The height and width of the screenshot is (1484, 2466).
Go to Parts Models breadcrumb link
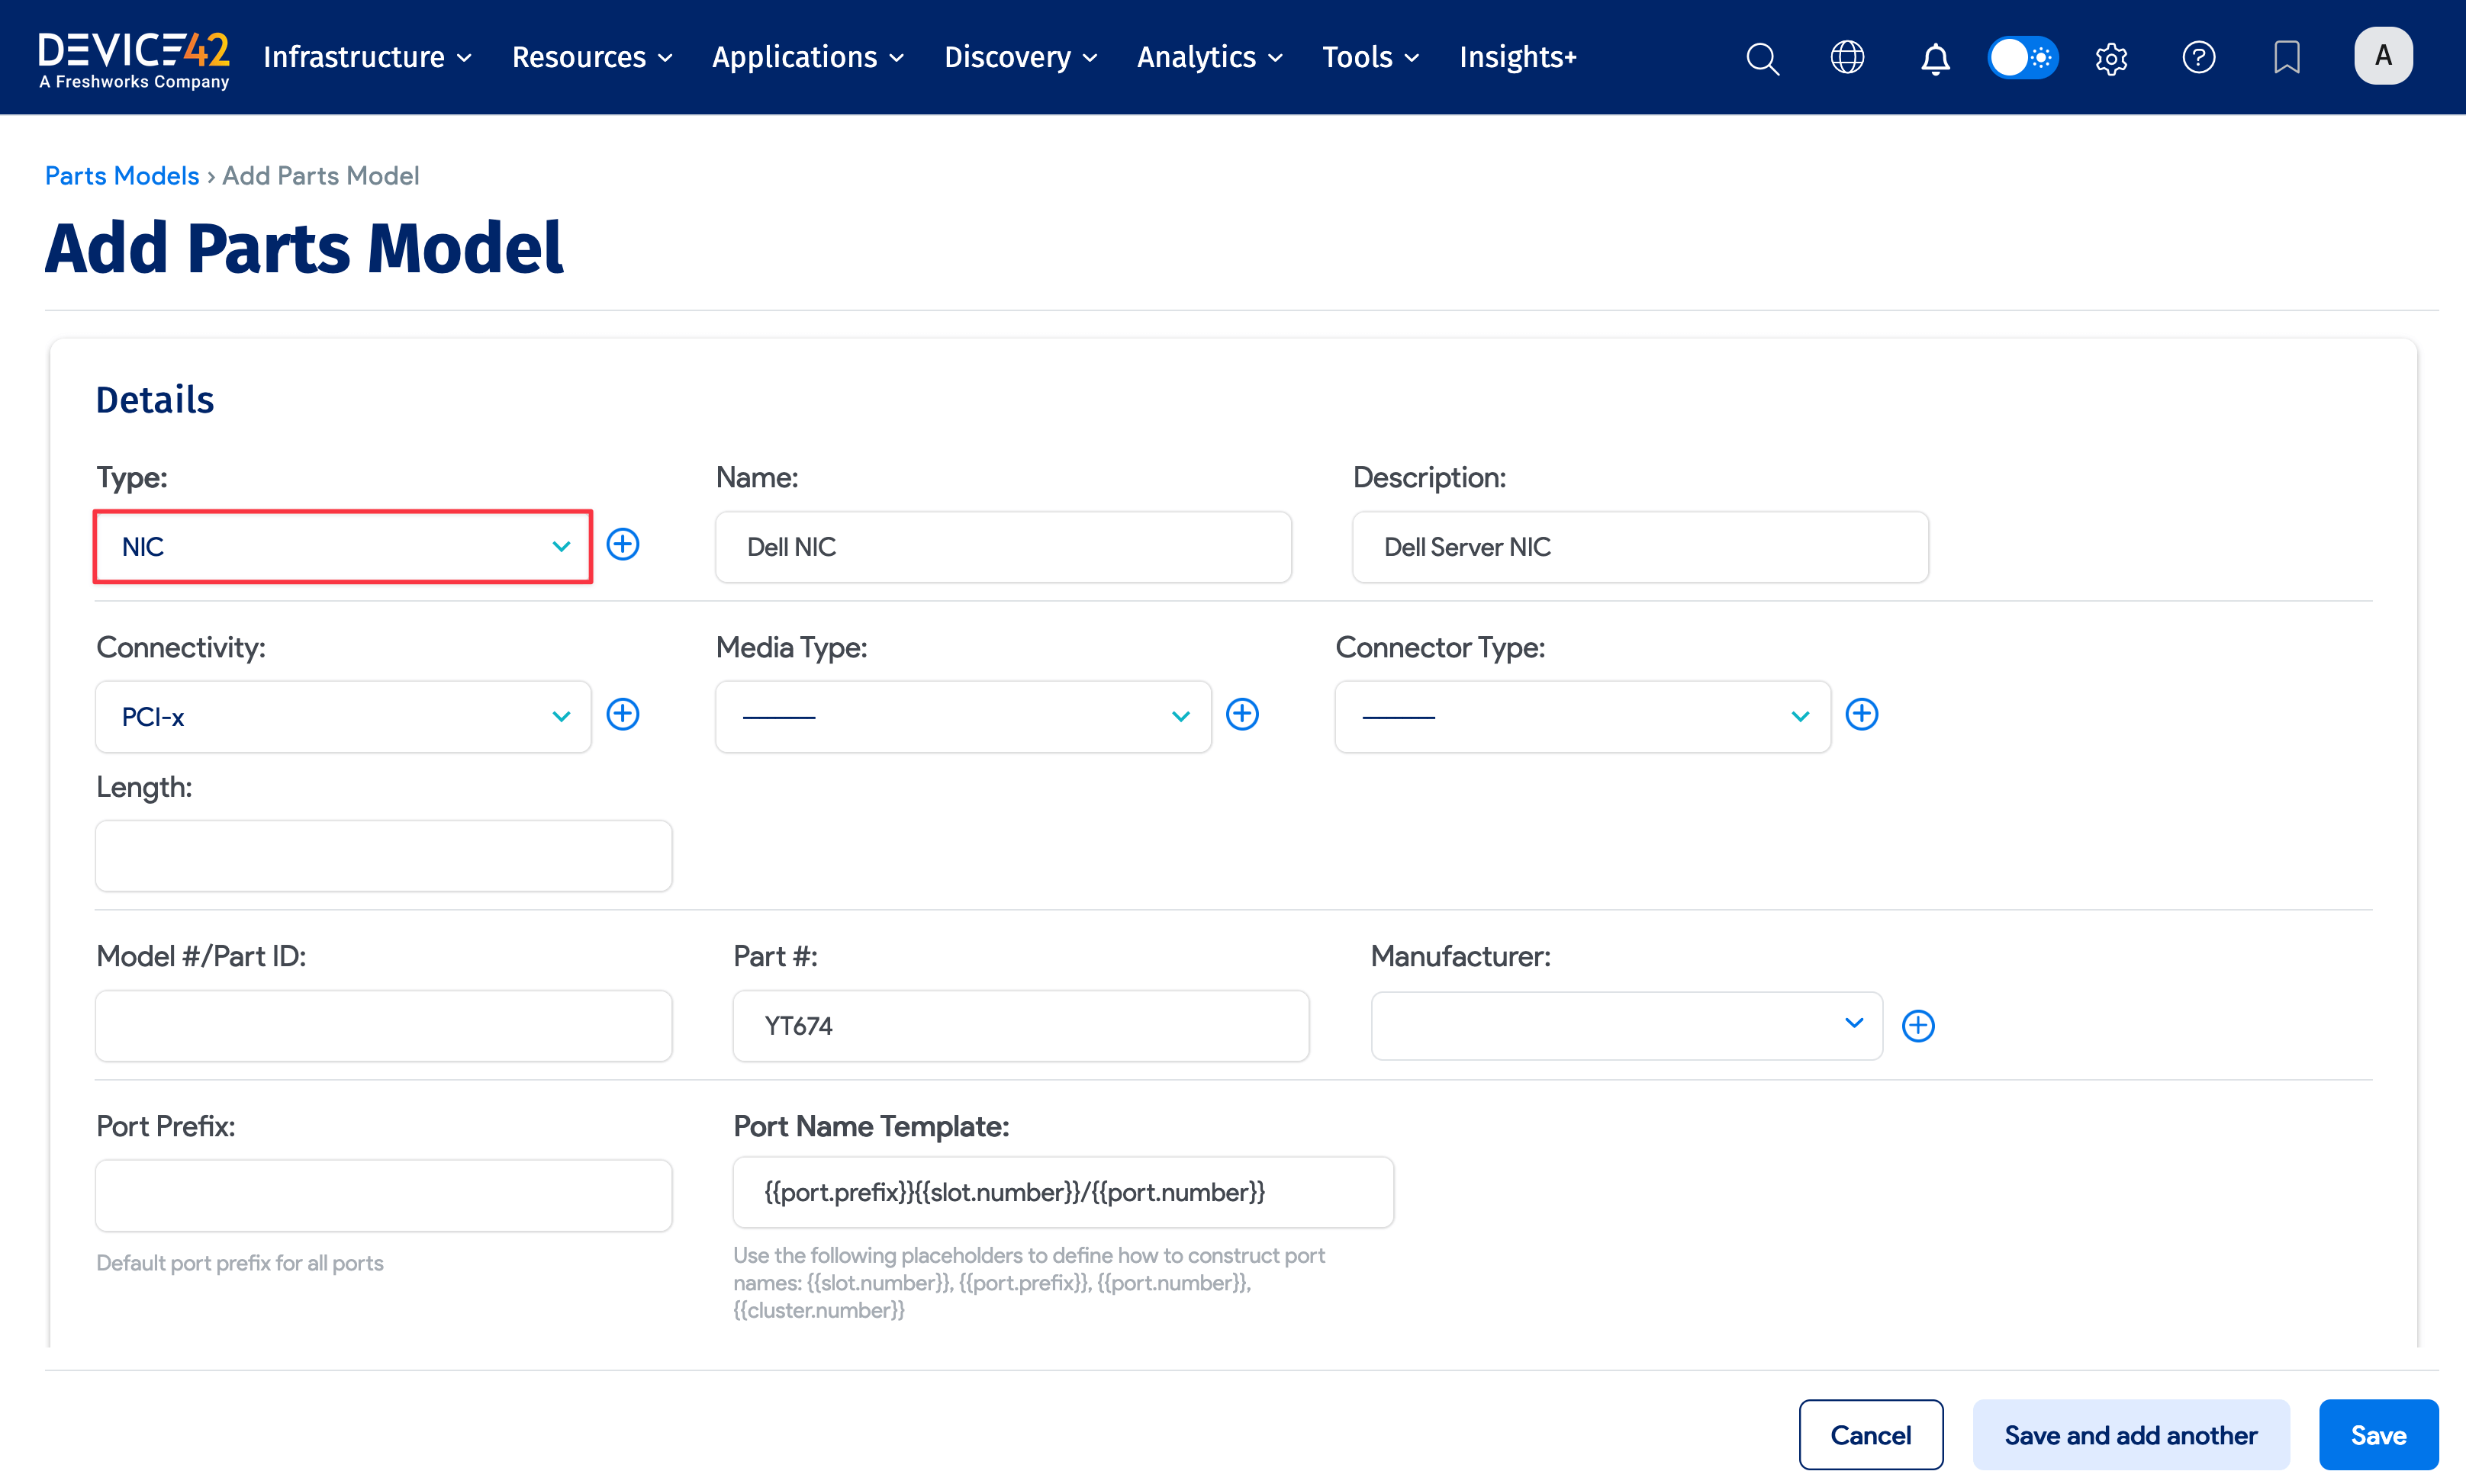click(122, 176)
